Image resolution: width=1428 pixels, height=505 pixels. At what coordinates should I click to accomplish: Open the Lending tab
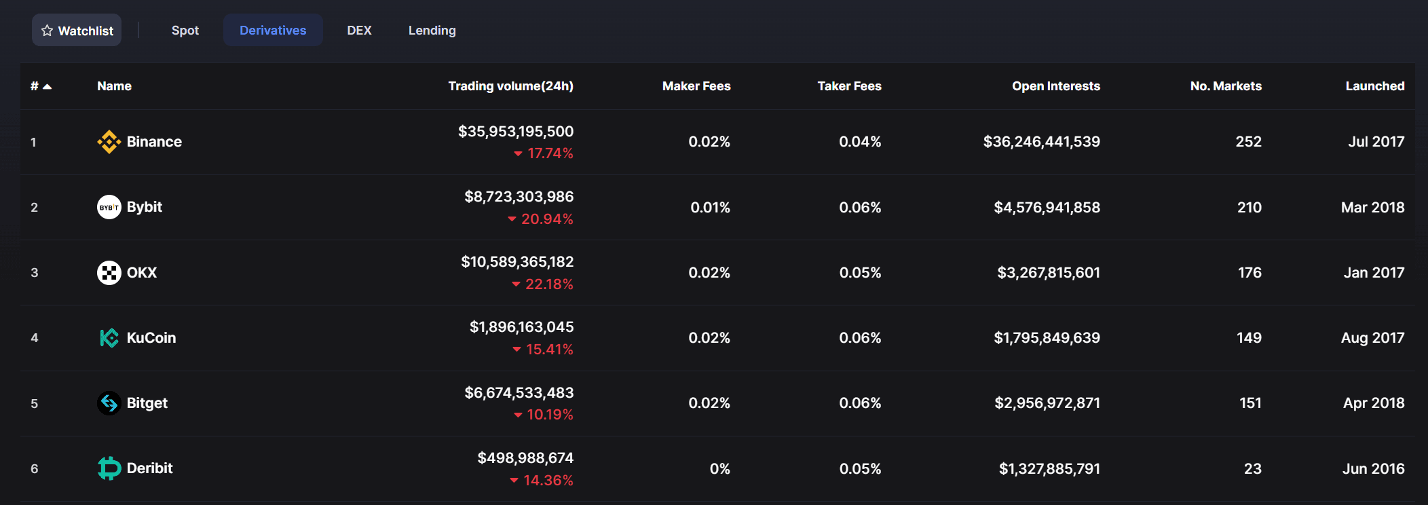coord(432,30)
